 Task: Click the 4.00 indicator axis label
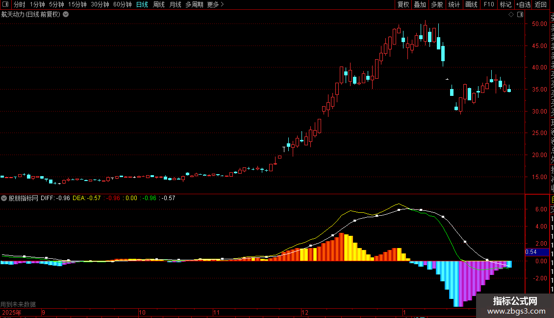pos(541,227)
